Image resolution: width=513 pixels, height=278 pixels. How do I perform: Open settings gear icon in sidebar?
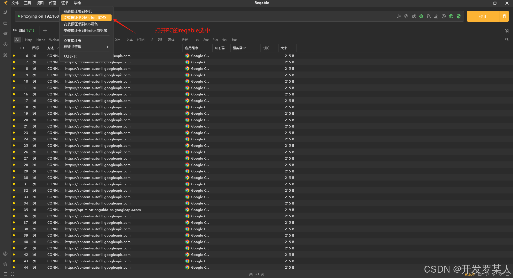pos(5,264)
